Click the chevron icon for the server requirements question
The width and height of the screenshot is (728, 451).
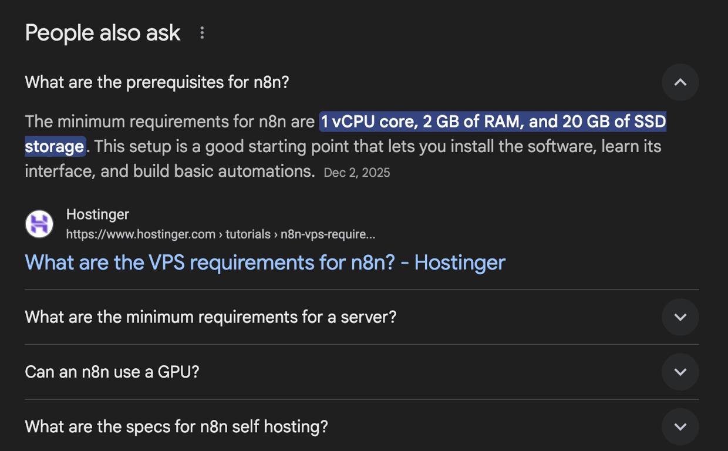(x=680, y=317)
